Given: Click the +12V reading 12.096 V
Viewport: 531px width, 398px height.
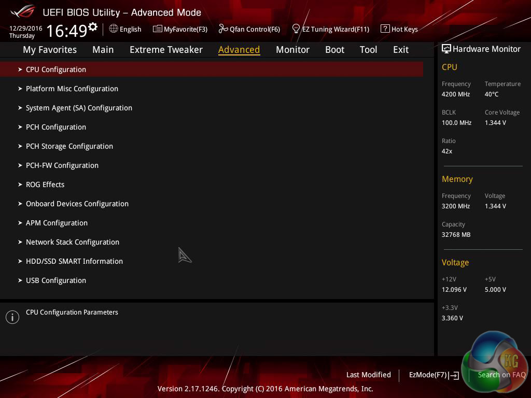Looking at the screenshot, I should [454, 290].
